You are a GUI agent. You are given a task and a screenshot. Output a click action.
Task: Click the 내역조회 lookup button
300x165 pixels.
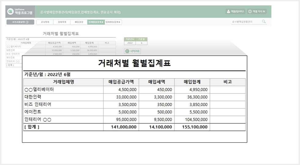click(133, 51)
